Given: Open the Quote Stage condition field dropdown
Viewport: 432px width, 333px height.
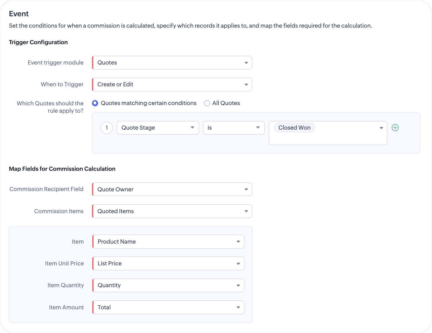Looking at the screenshot, I should 158,128.
